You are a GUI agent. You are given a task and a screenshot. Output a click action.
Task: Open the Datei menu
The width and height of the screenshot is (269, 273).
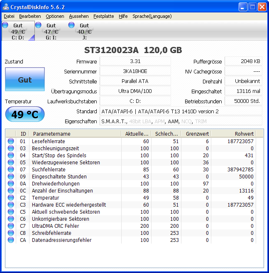9,16
